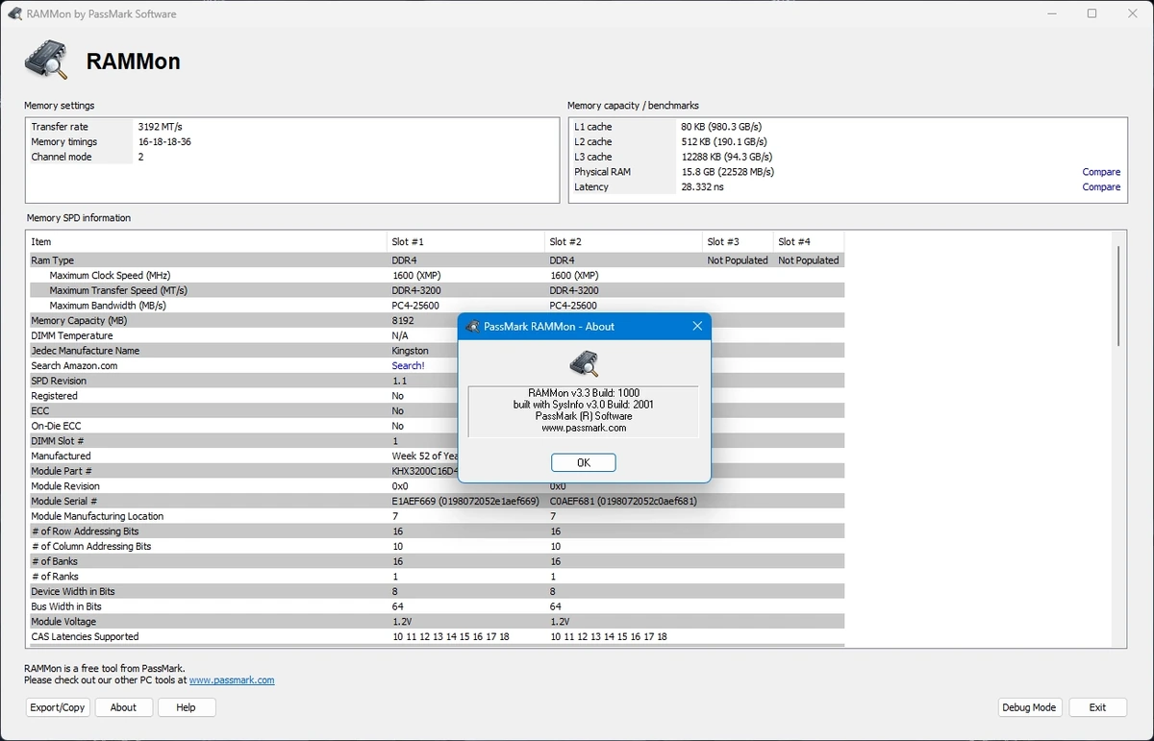Select the Registered row label

click(x=54, y=396)
